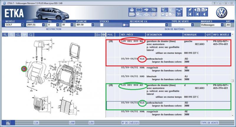Click the print icon in the toolbar
The height and width of the screenshot is (127, 236).
click(132, 10)
